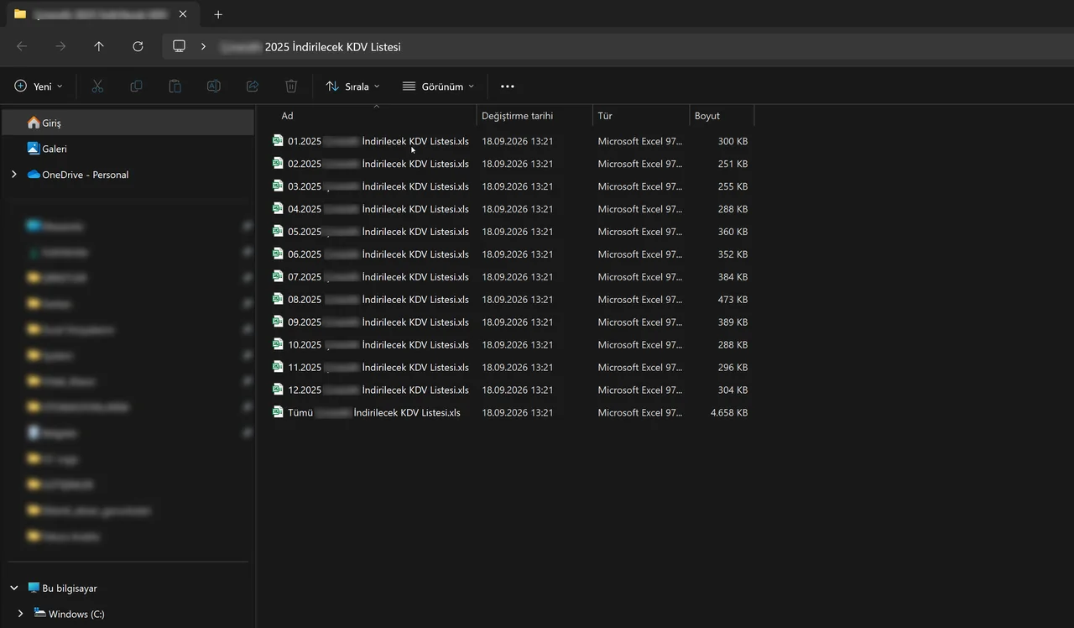Sort by the Boyut column header
1074x628 pixels.
[722, 116]
